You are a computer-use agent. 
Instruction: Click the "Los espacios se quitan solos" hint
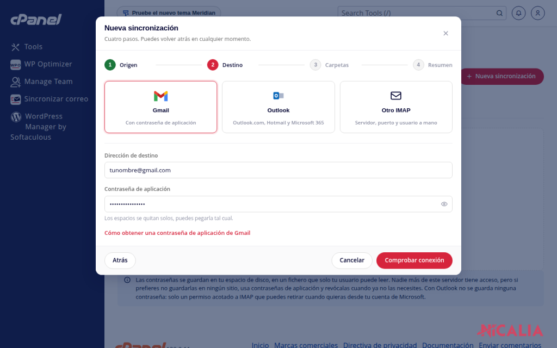point(169,219)
